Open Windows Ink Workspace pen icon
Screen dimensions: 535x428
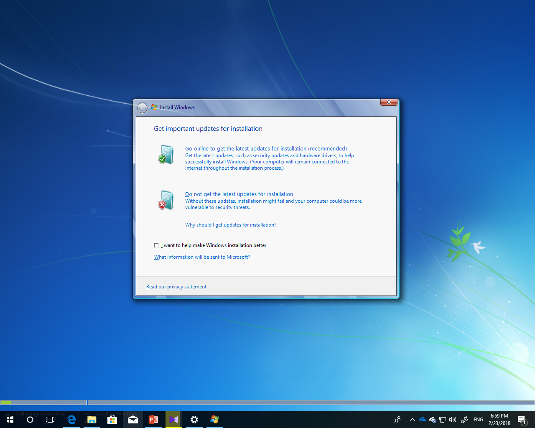pyautogui.click(x=464, y=420)
